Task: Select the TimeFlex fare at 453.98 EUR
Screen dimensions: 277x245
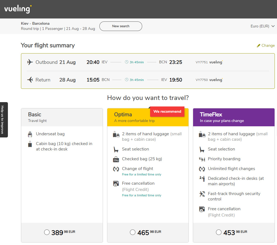Action: [218, 232]
